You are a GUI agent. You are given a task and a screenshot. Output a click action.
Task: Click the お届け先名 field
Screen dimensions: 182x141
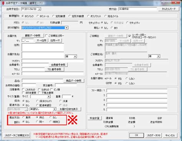tap(43, 55)
